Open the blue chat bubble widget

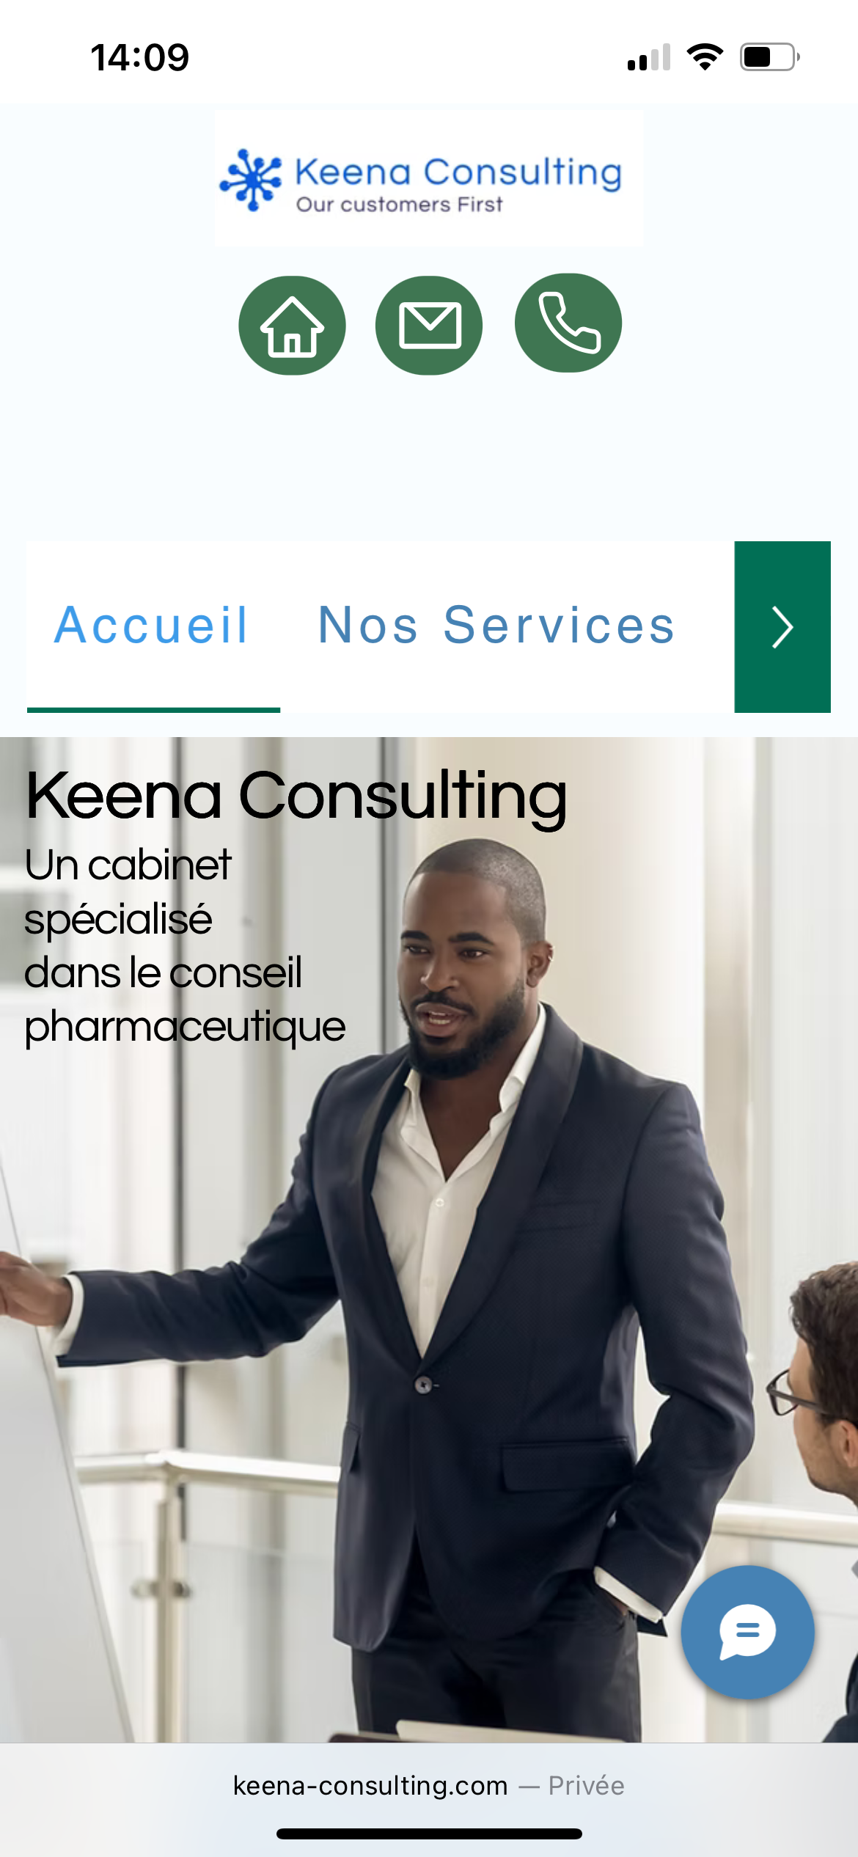[747, 1632]
